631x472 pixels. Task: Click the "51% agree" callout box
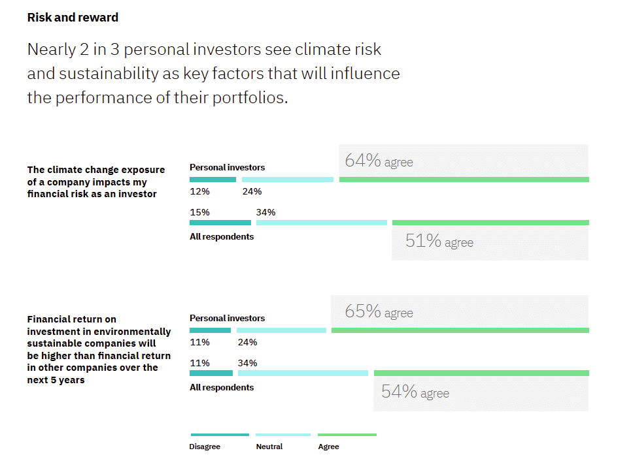coord(490,242)
